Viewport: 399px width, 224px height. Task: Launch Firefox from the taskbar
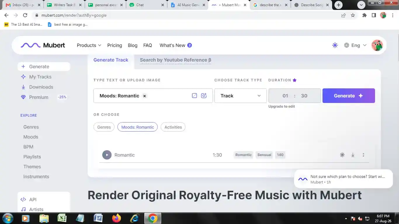[117, 218]
